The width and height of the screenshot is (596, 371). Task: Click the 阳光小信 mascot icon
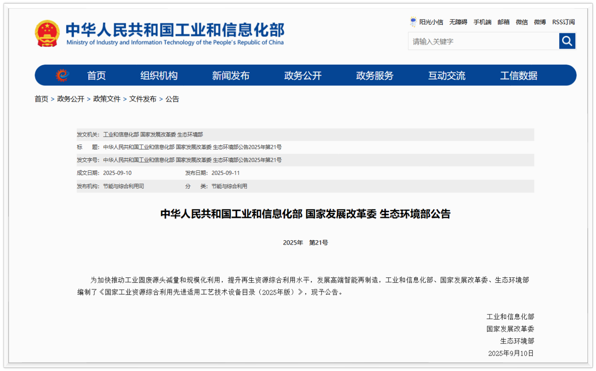pyautogui.click(x=413, y=22)
